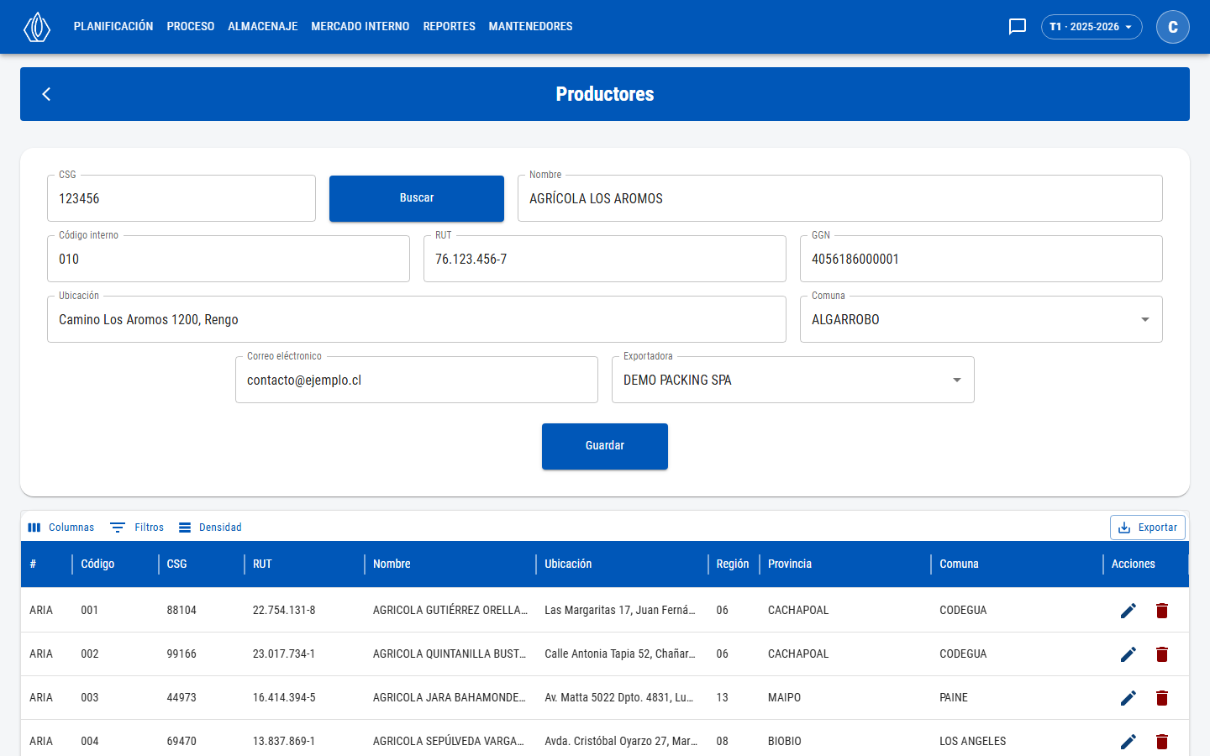Open the chat messages icon

coord(1018,27)
